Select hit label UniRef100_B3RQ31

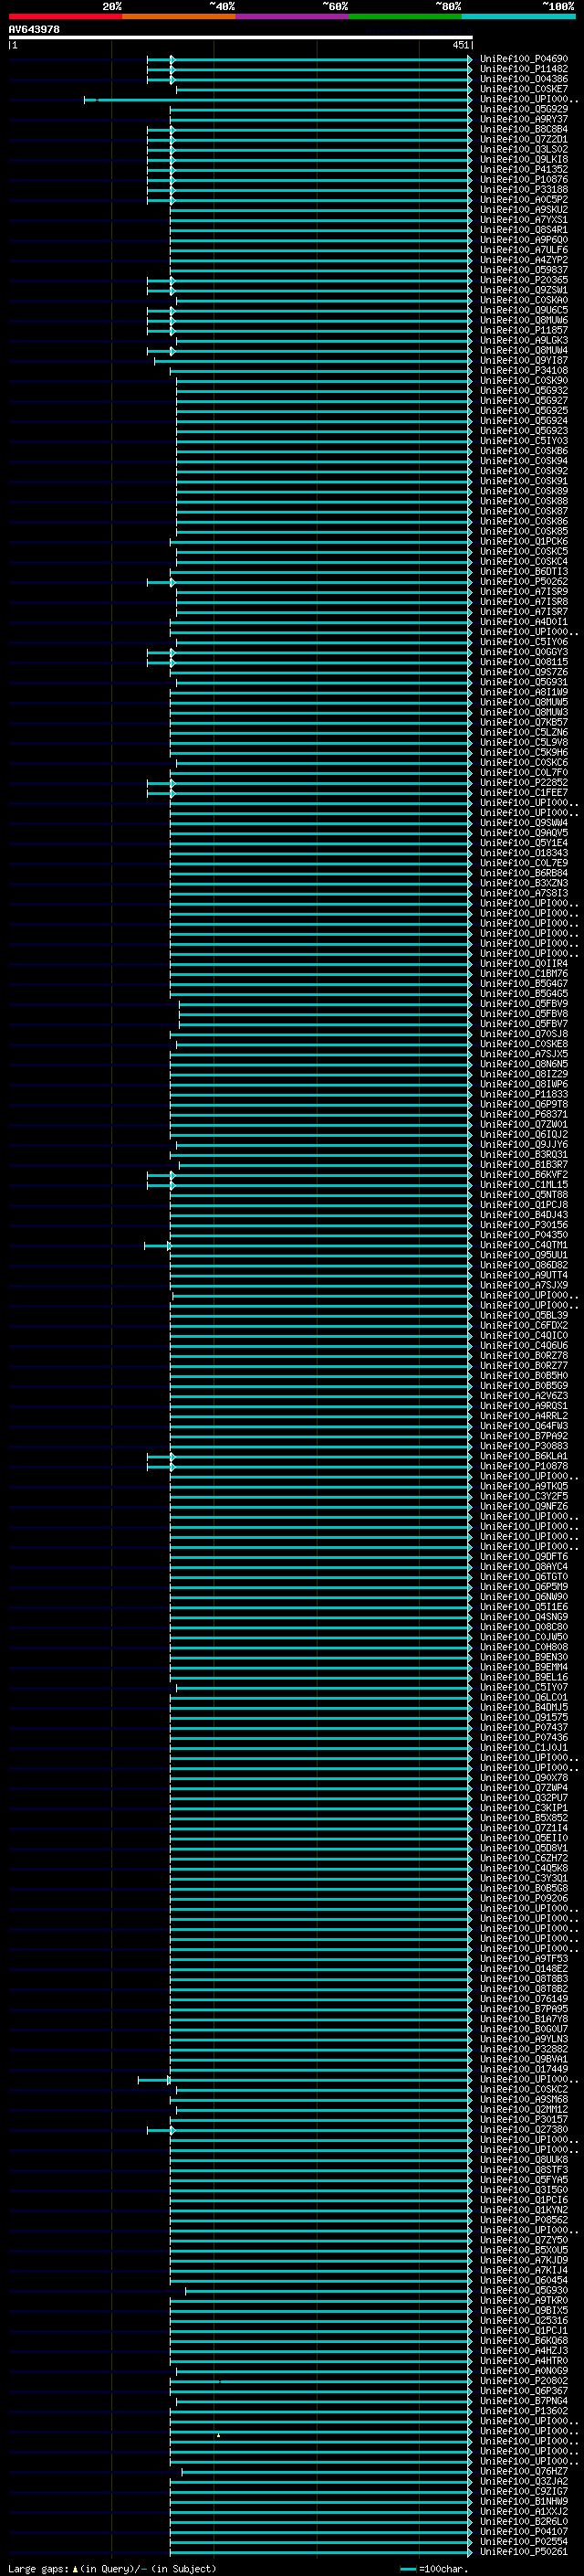[524, 1155]
